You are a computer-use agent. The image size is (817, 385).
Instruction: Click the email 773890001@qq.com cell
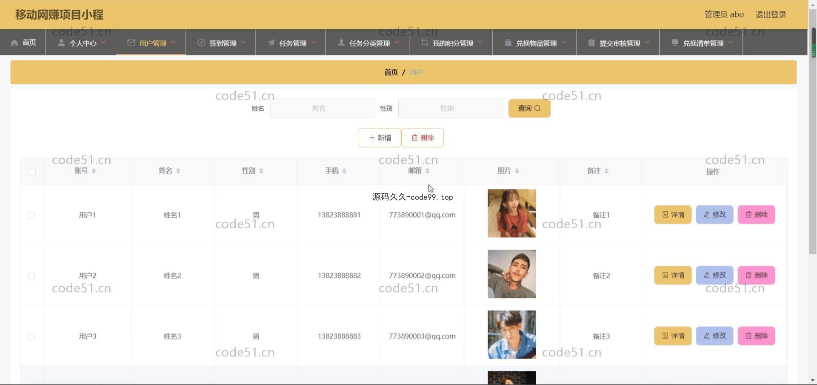422,215
